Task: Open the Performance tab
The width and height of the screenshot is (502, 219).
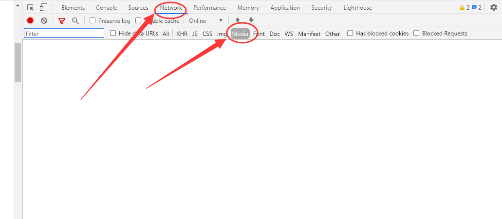Action: pyautogui.click(x=209, y=8)
